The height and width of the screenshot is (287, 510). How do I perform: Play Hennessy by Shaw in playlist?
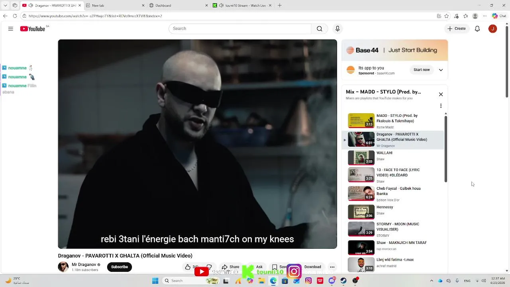click(x=392, y=212)
